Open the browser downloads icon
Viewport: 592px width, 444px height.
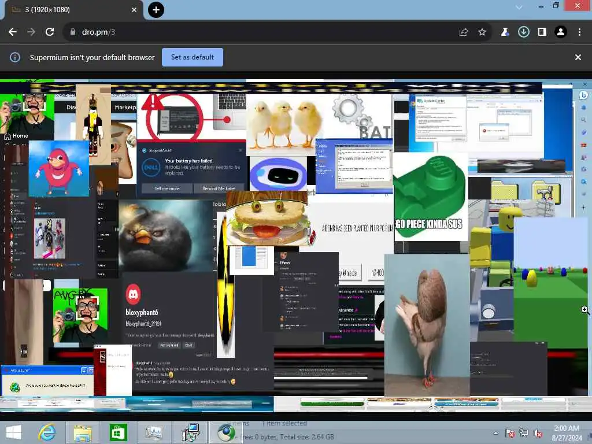pyautogui.click(x=523, y=32)
